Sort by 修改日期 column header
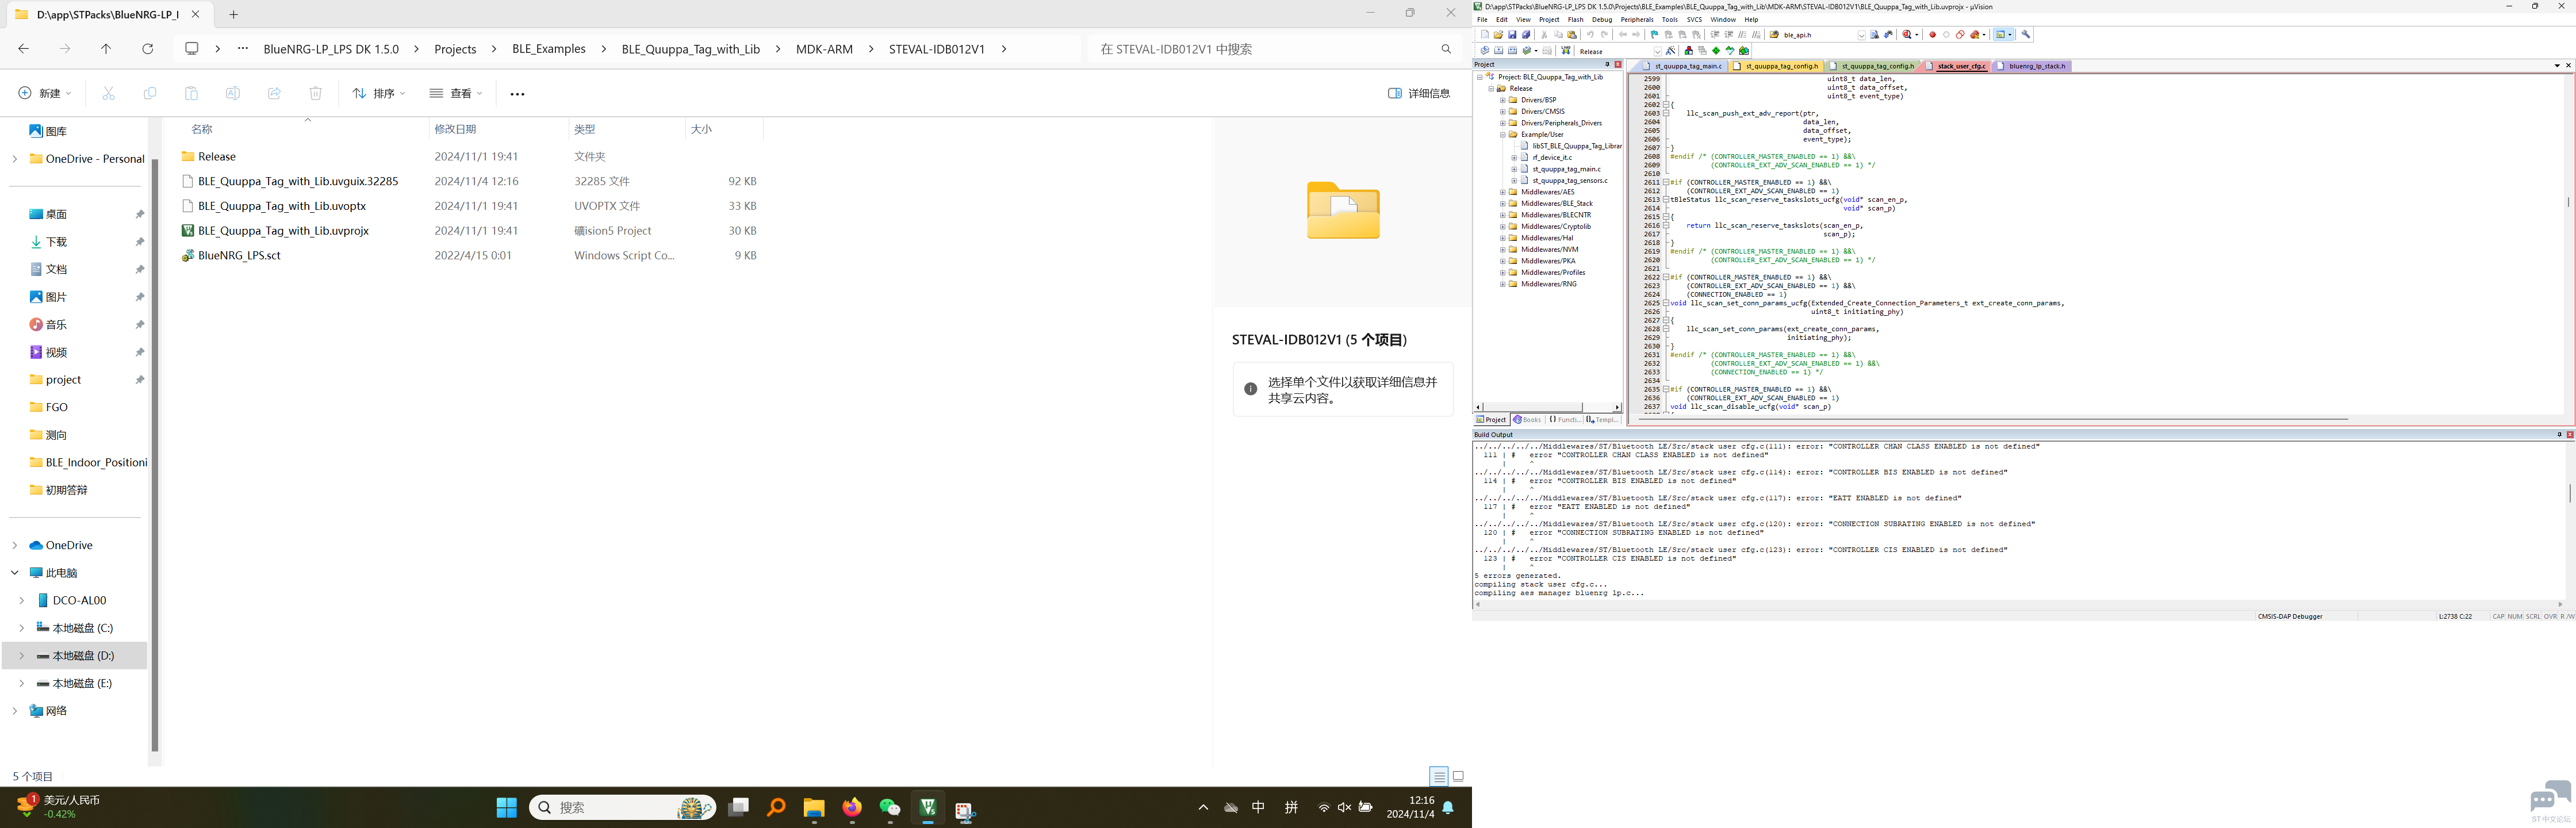Screen dimensions: 2576x828 pyautogui.click(x=455, y=129)
